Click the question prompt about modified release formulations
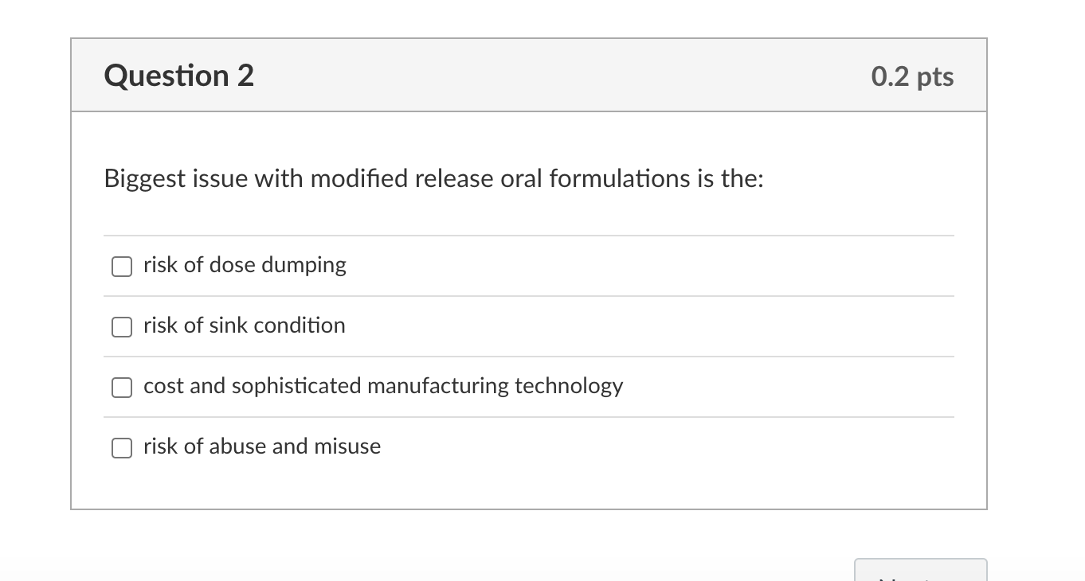This screenshot has height=581, width=1085. (x=434, y=178)
